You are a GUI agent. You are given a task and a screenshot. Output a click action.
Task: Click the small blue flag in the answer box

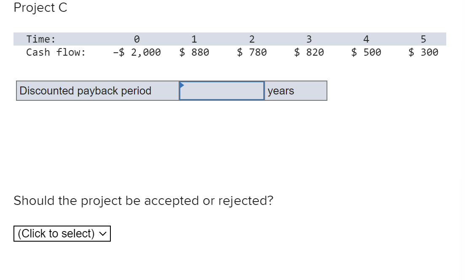(x=182, y=84)
